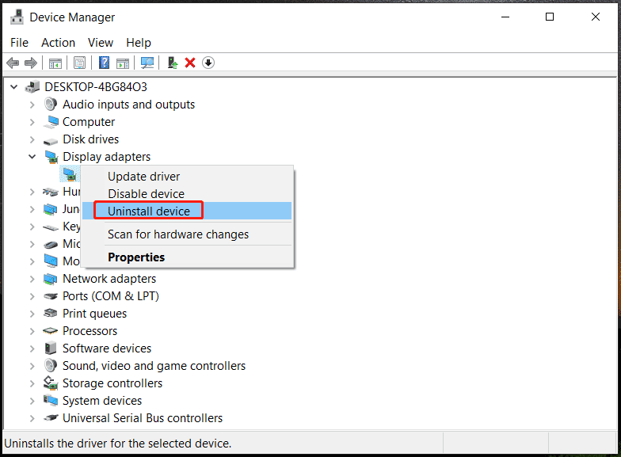Open Properties from the context menu
The height and width of the screenshot is (457, 621).
tap(187, 257)
